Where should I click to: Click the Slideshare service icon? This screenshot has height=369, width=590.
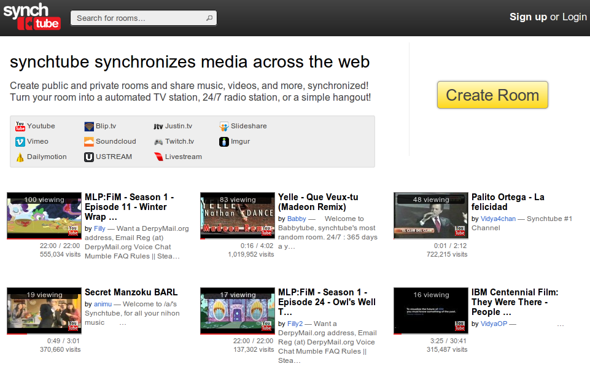click(x=224, y=126)
